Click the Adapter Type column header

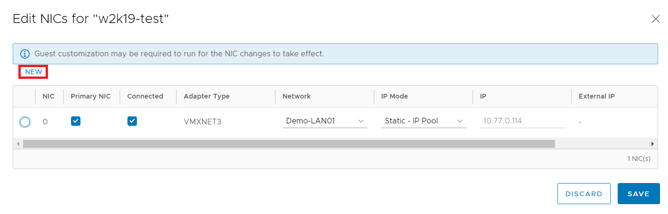point(207,96)
